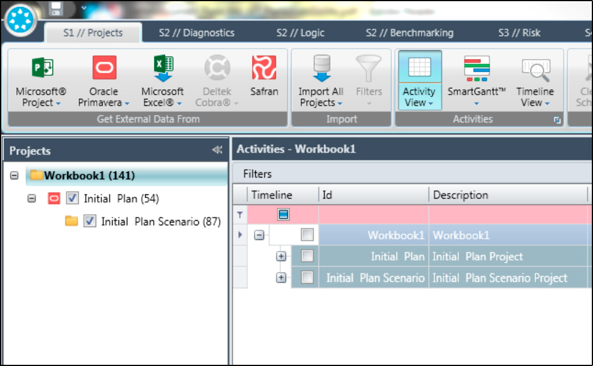The width and height of the screenshot is (593, 366).
Task: Select Initial Plan Scenario (87) tree item
Action: (x=161, y=221)
